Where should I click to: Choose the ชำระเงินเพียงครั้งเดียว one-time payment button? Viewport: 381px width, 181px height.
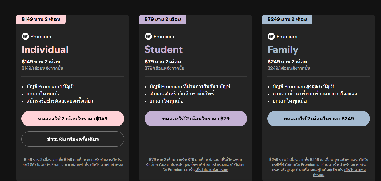[x=73, y=139]
